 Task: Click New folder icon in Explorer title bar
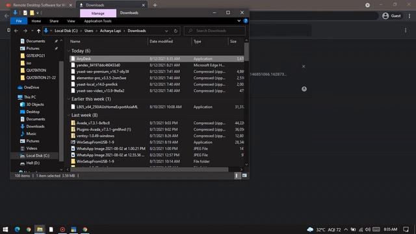32,13
